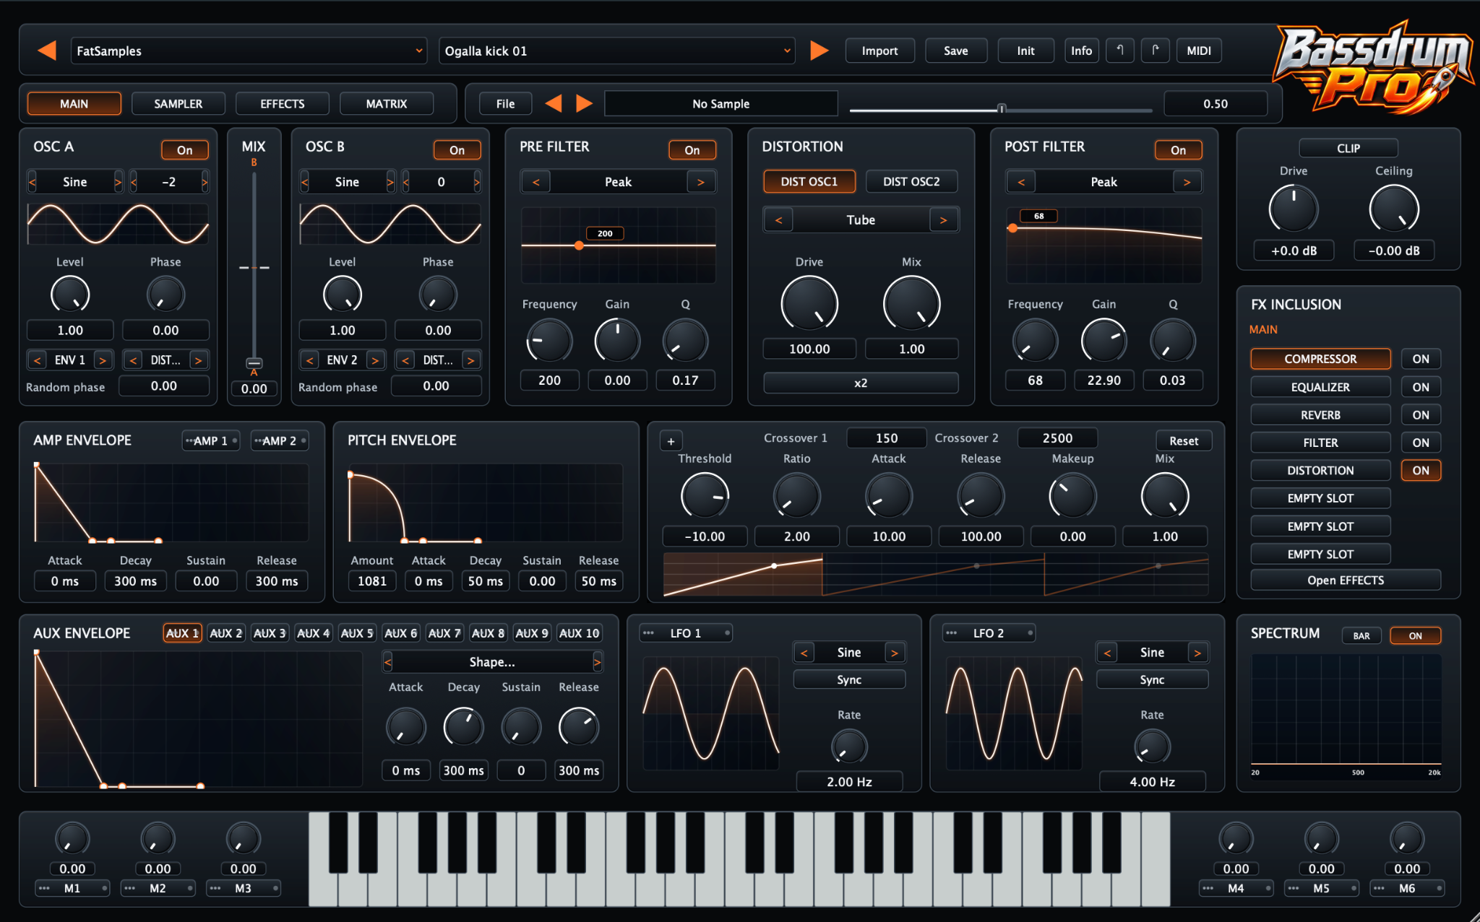The width and height of the screenshot is (1480, 922).
Task: Click the undo arrow button beside Info
Action: (x=1119, y=51)
